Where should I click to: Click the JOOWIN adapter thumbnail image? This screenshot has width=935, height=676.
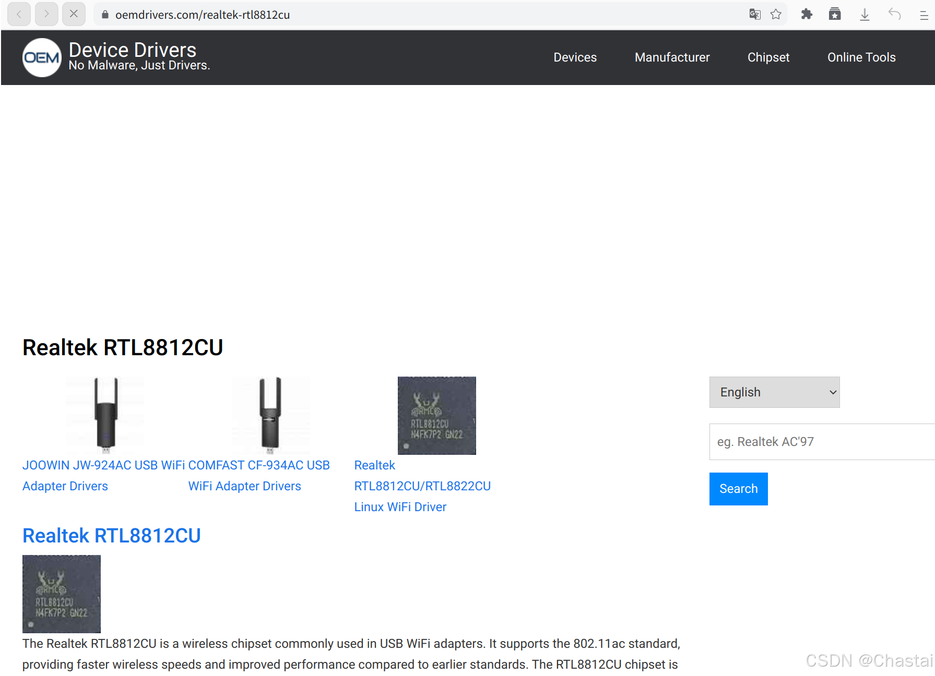[105, 416]
